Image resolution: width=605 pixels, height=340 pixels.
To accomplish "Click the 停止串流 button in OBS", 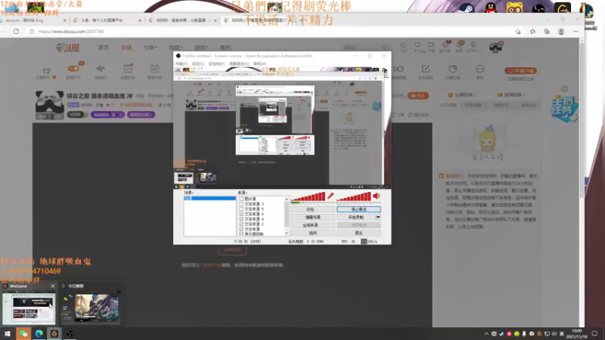I will pos(358,209).
